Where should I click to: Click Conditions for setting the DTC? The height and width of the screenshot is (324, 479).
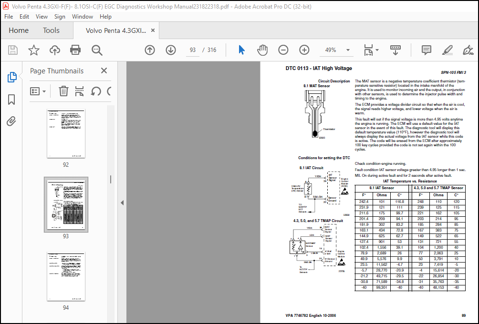(x=324, y=158)
